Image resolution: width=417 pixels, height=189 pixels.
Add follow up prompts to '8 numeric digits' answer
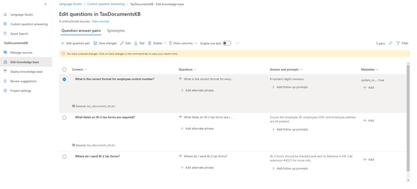290,87
